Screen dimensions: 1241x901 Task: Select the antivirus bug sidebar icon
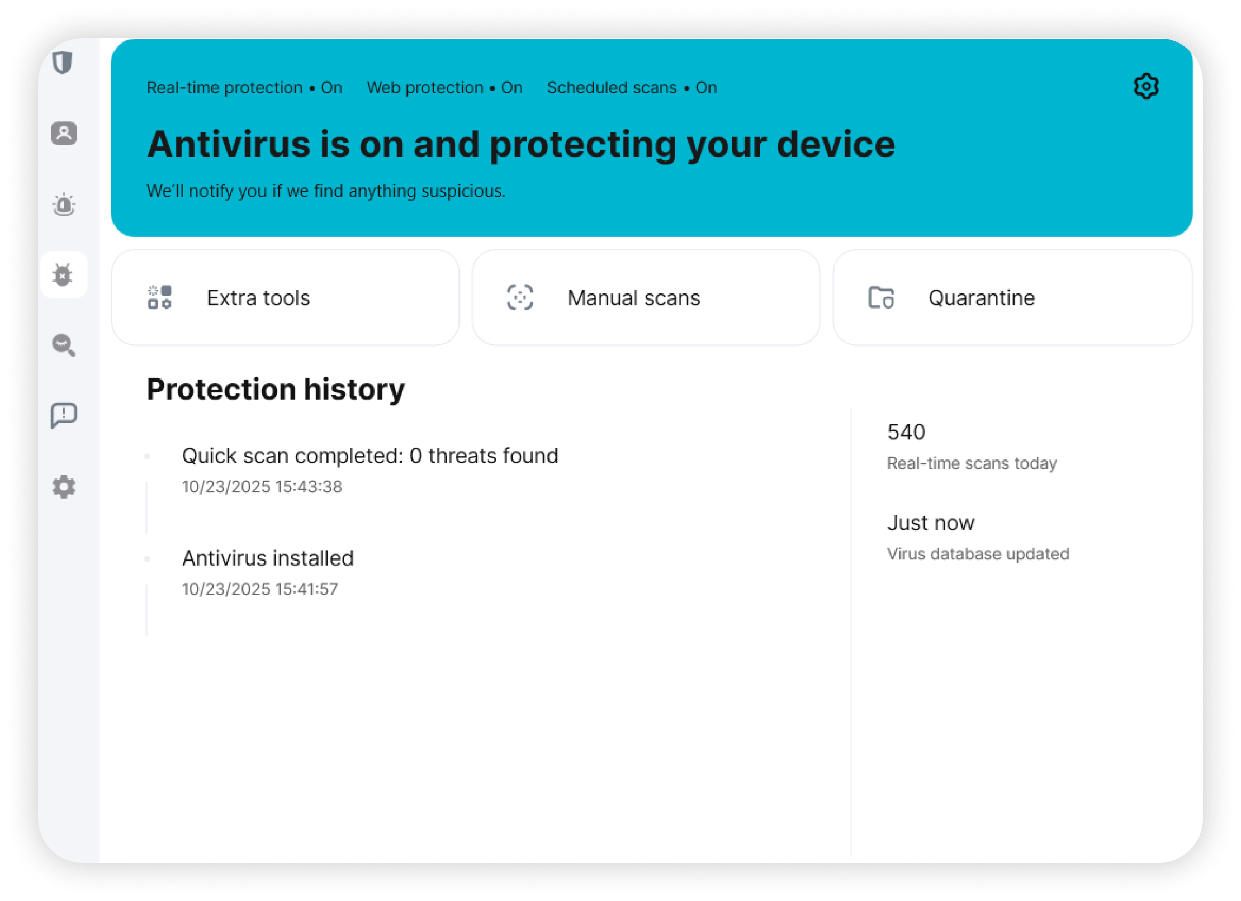[63, 274]
